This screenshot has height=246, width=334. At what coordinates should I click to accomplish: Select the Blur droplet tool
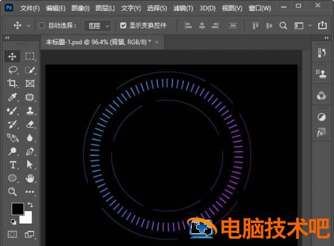[30, 138]
